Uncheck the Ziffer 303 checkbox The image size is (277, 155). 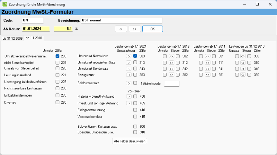click(x=135, y=56)
